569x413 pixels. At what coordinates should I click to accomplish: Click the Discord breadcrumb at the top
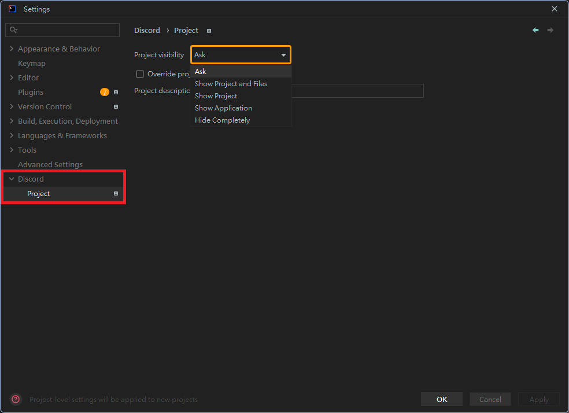coord(147,30)
